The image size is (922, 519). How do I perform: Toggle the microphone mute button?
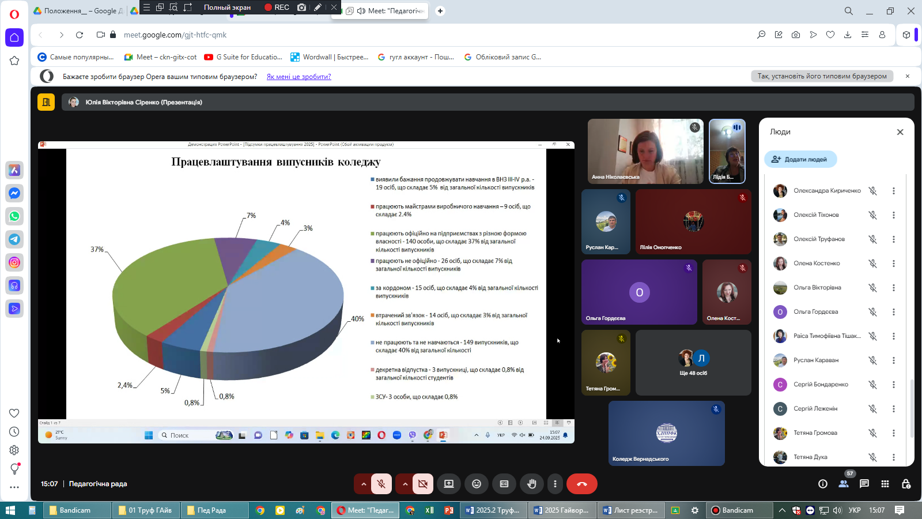pyautogui.click(x=381, y=484)
